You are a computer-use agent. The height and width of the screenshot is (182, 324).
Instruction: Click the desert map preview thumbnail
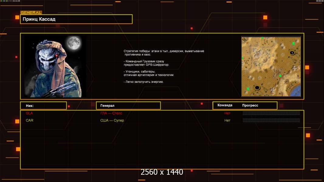tap(271, 66)
